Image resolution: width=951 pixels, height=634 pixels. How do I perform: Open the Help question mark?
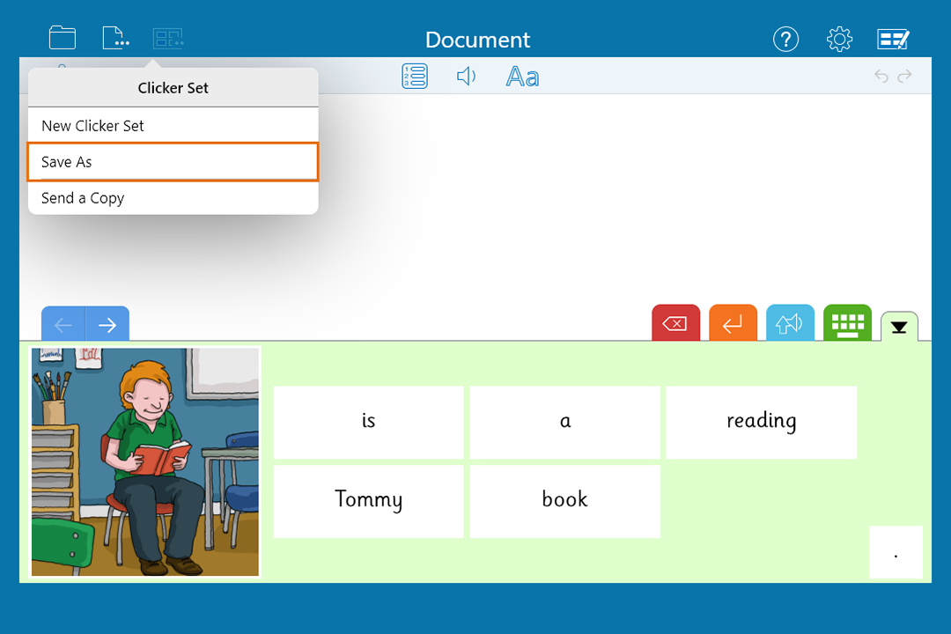pos(785,39)
